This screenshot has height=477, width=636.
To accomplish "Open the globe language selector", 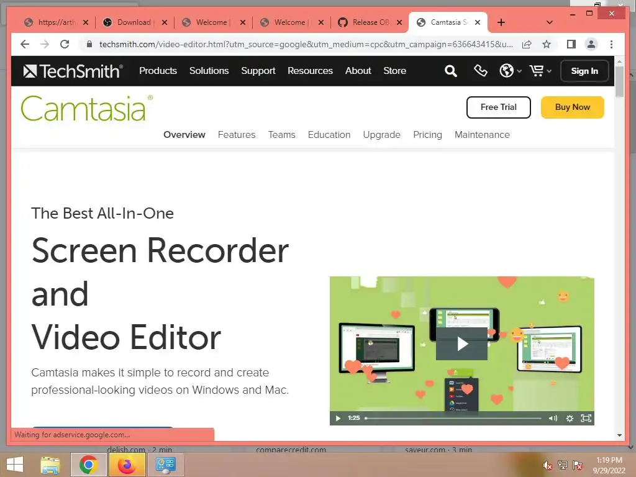I will tap(510, 71).
